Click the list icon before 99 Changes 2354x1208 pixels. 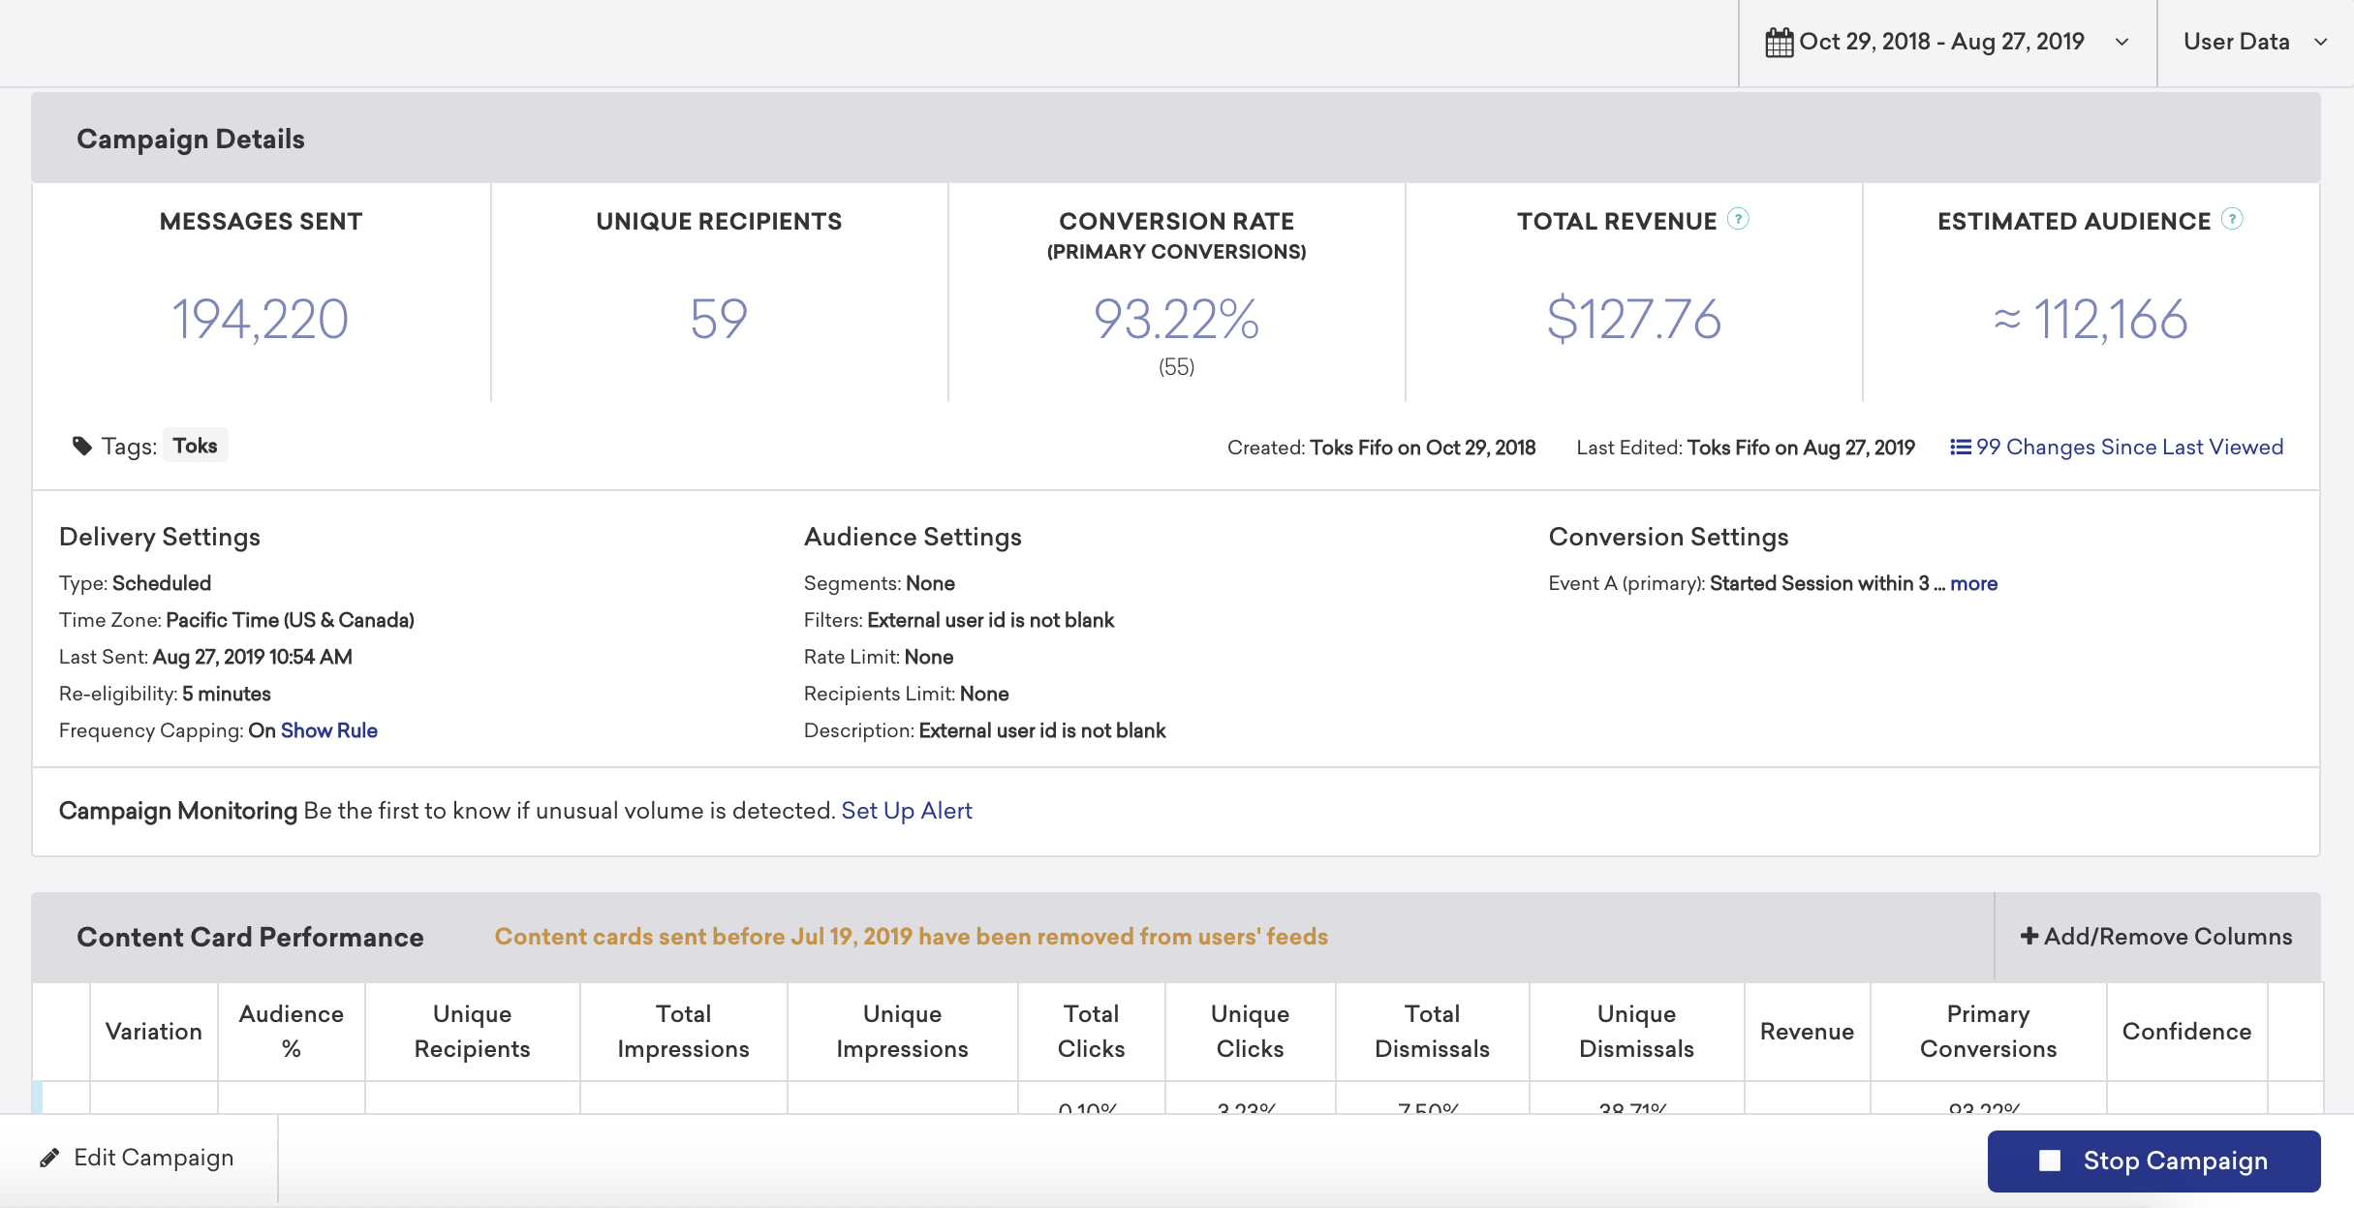[1960, 447]
